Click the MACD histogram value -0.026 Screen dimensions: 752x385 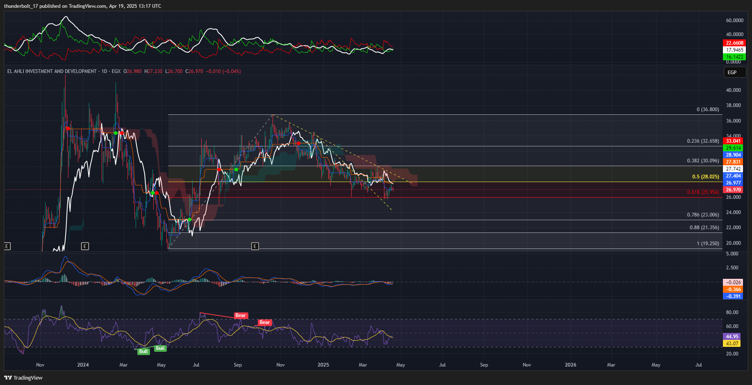(x=733, y=282)
